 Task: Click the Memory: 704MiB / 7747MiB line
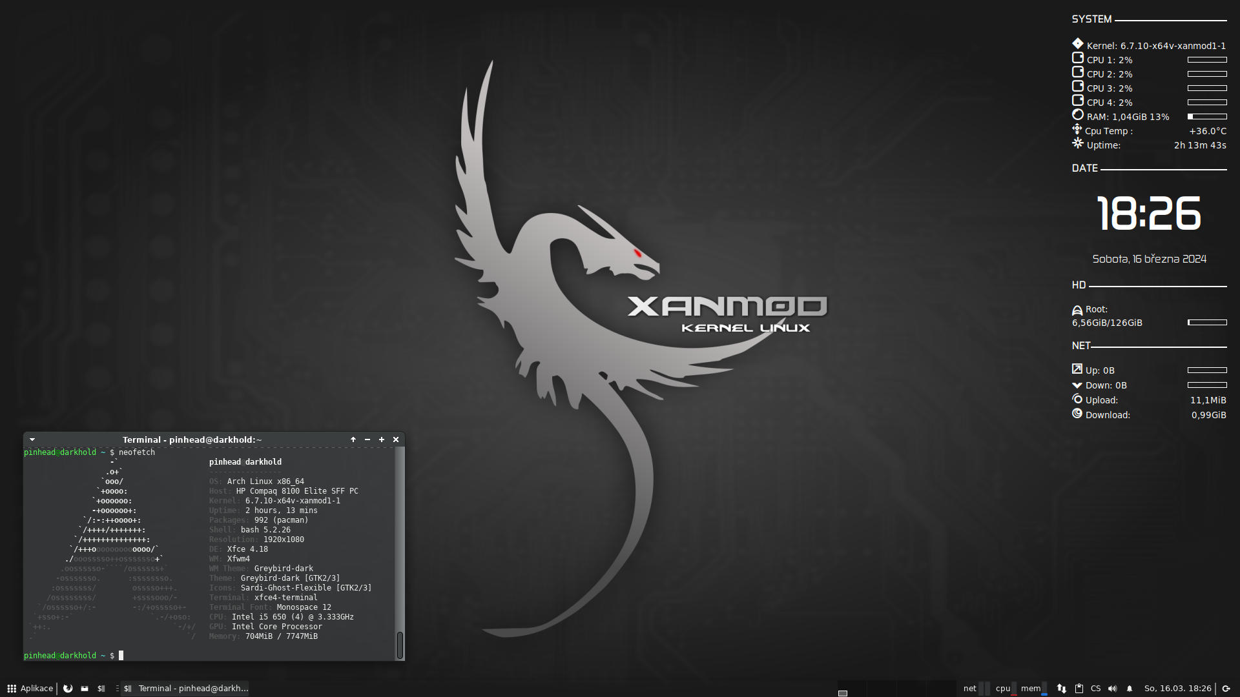click(x=263, y=636)
